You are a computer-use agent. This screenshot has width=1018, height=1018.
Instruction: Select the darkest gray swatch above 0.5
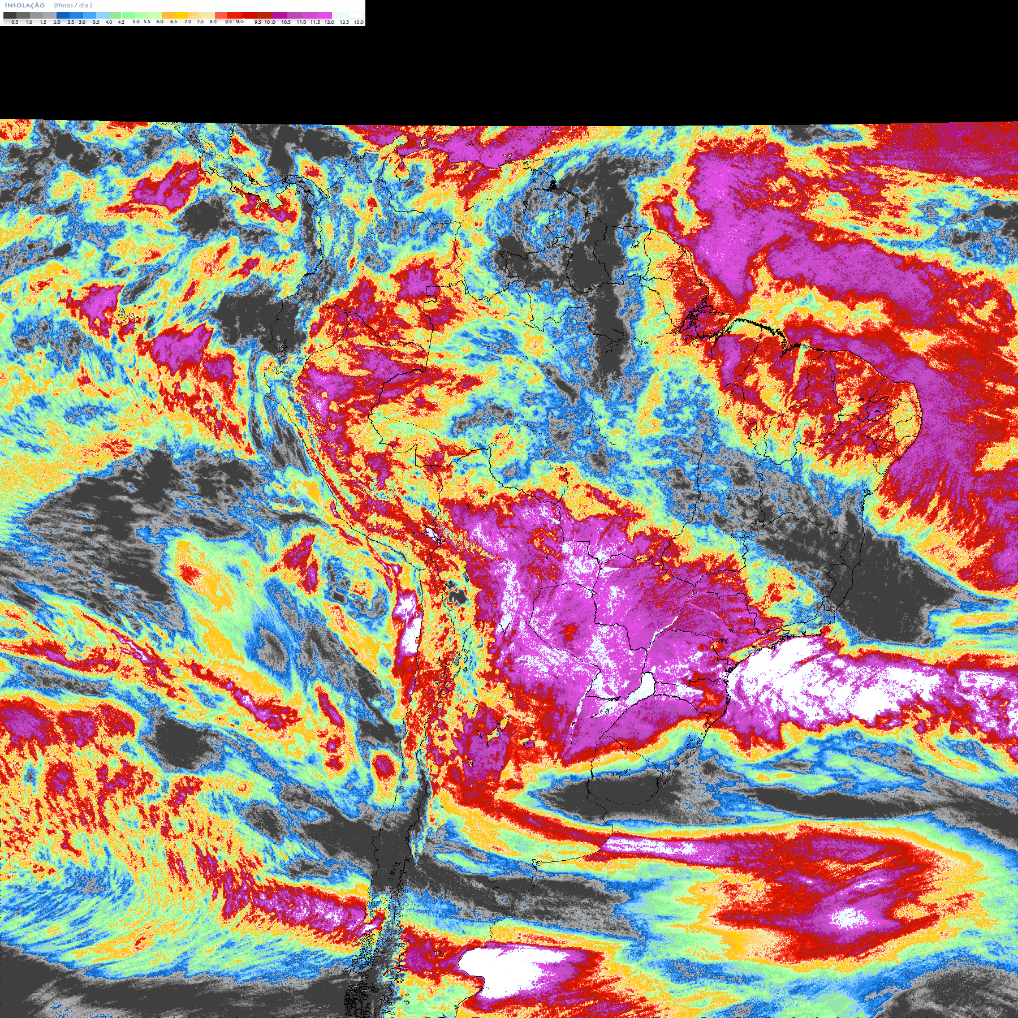pyautogui.click(x=10, y=15)
